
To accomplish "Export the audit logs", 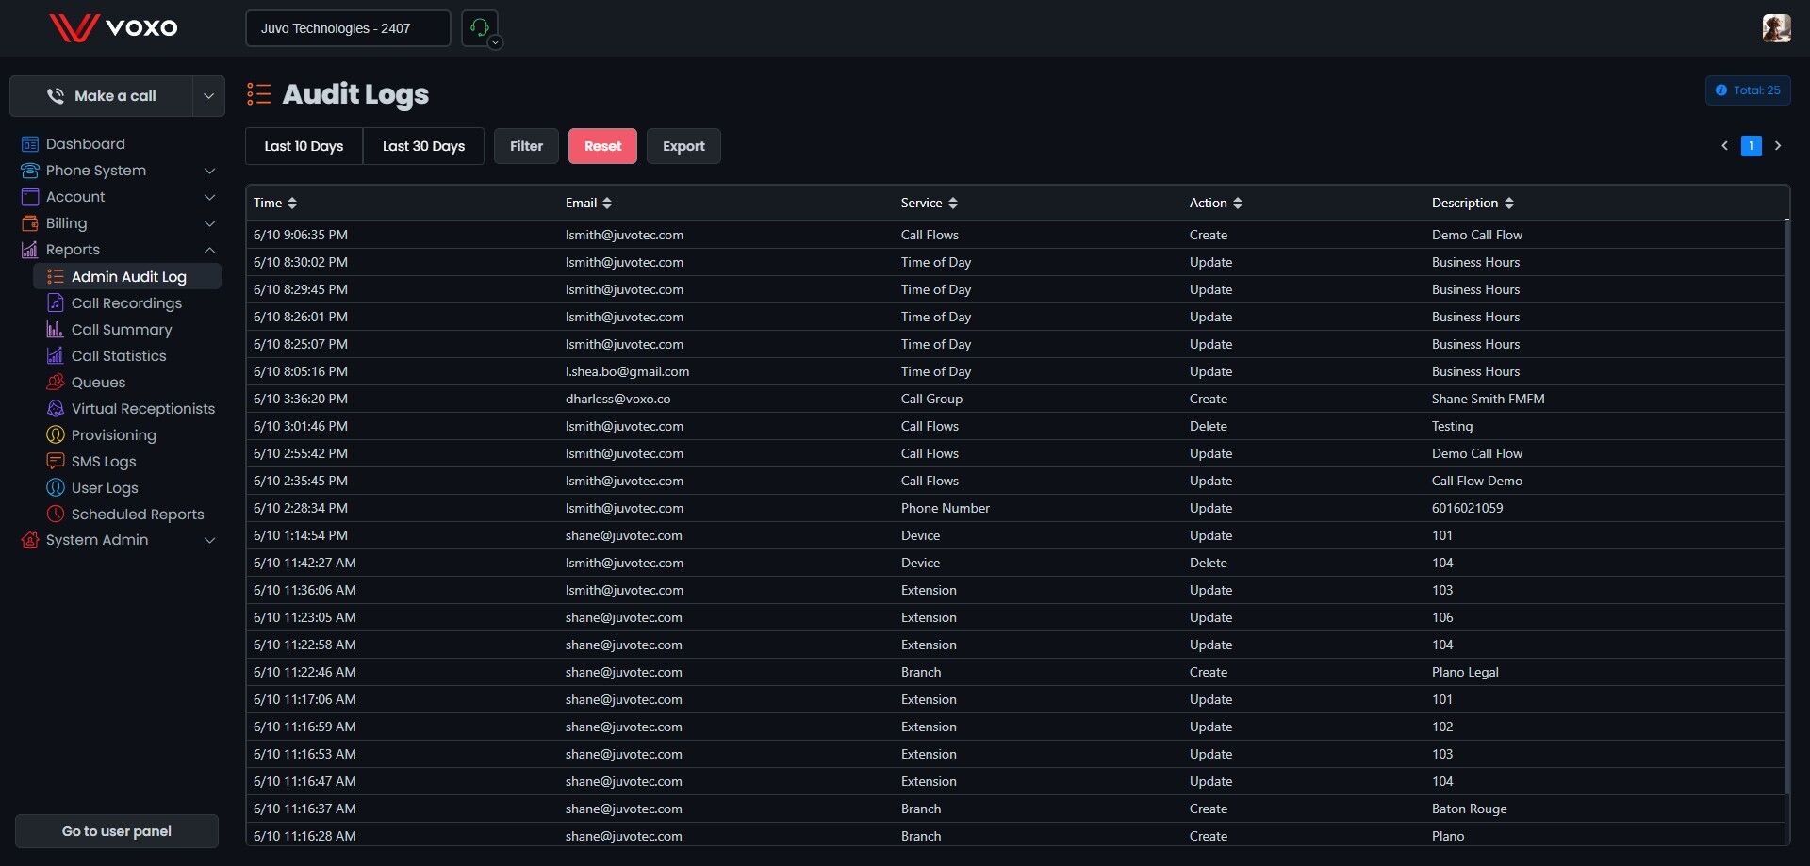I will tap(683, 146).
